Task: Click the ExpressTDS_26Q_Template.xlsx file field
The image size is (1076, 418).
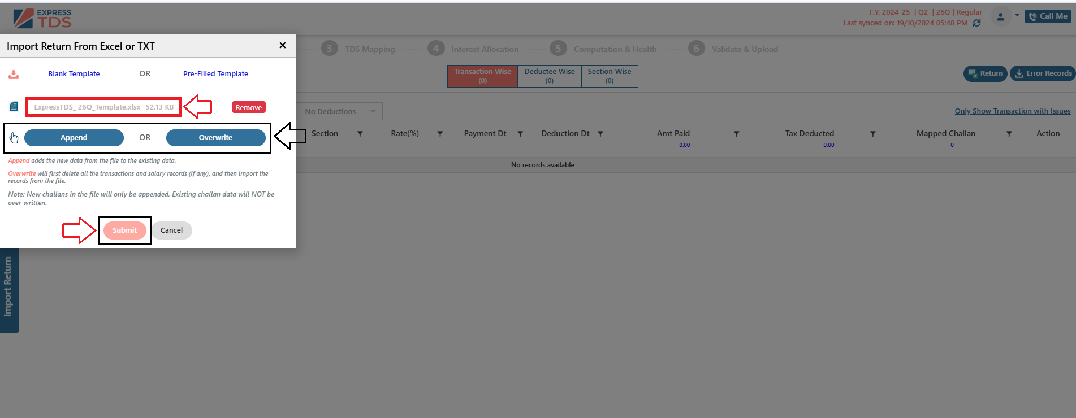Action: coord(103,107)
